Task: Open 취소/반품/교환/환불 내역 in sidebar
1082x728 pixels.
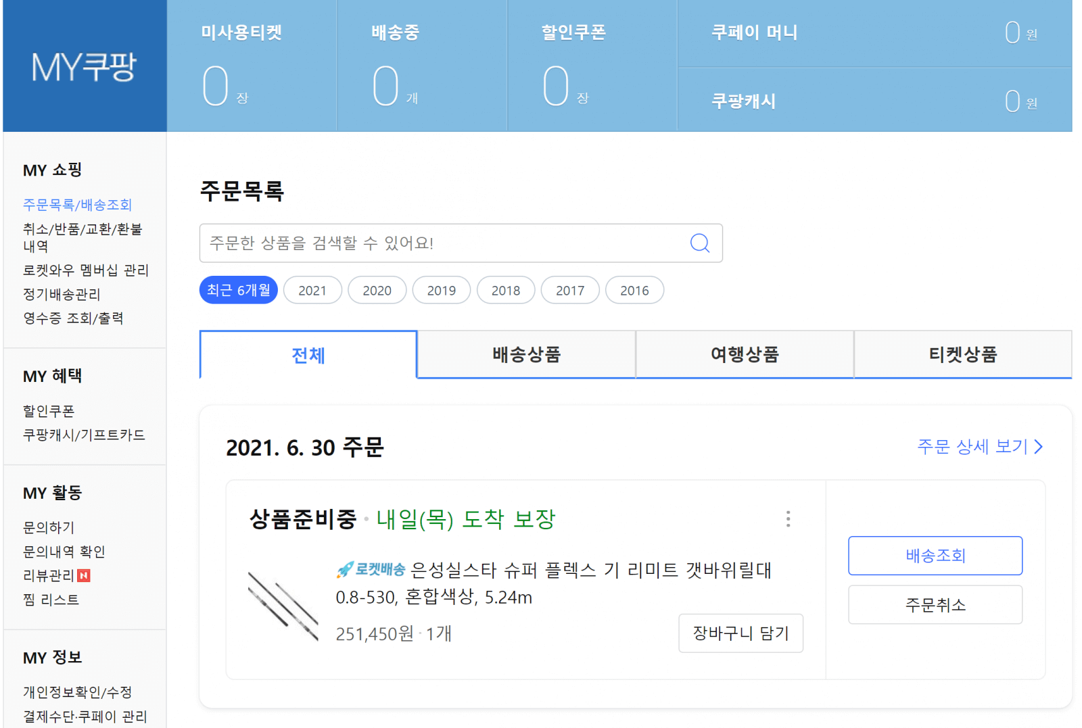Action: [83, 237]
